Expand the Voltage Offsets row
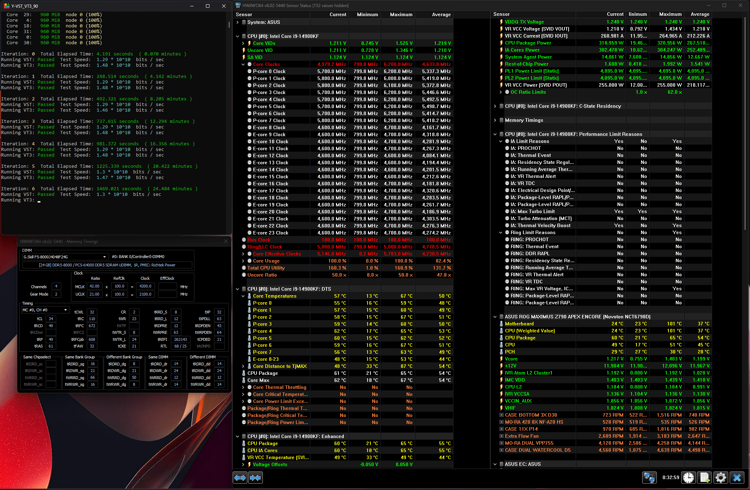This screenshot has width=750, height=490. (x=243, y=464)
